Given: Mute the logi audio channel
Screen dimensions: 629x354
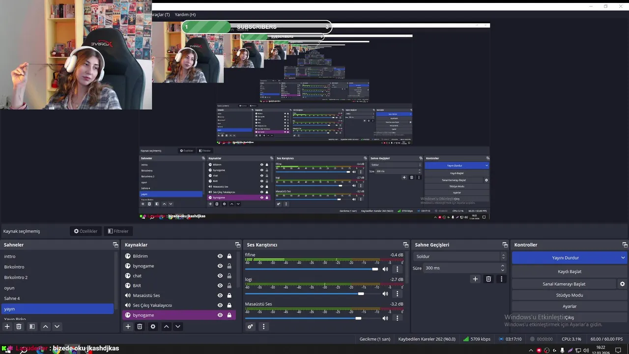Looking at the screenshot, I should [385, 294].
